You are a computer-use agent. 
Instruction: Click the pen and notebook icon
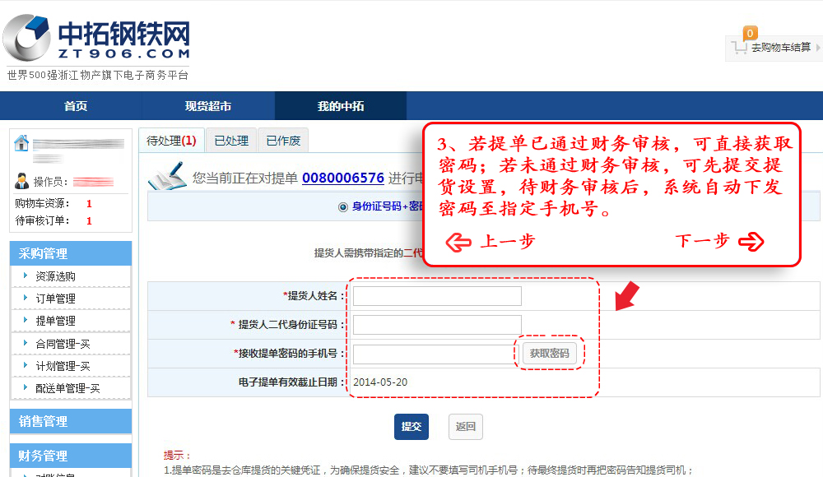click(x=167, y=177)
